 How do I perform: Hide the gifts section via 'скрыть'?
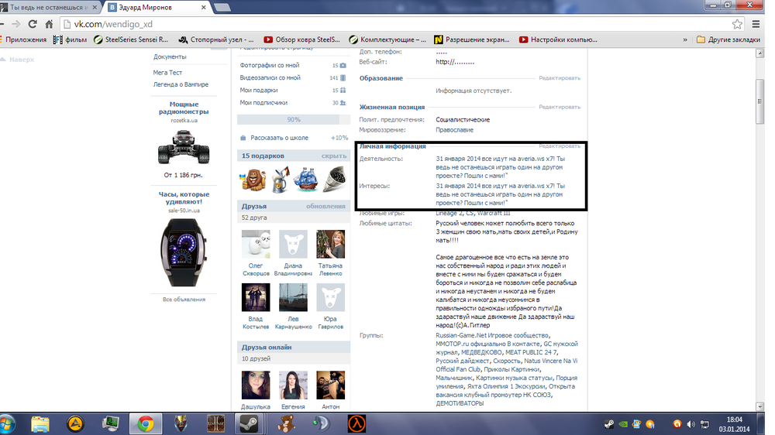point(333,156)
